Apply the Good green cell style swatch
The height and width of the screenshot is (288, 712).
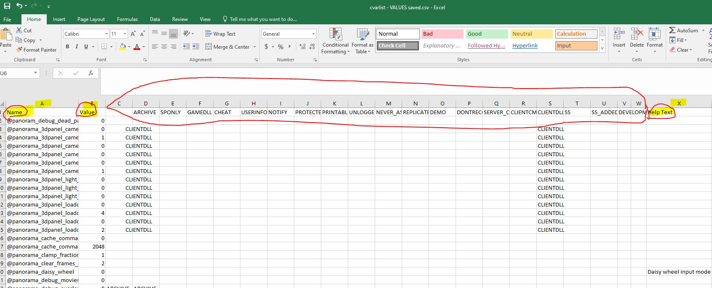click(x=486, y=34)
